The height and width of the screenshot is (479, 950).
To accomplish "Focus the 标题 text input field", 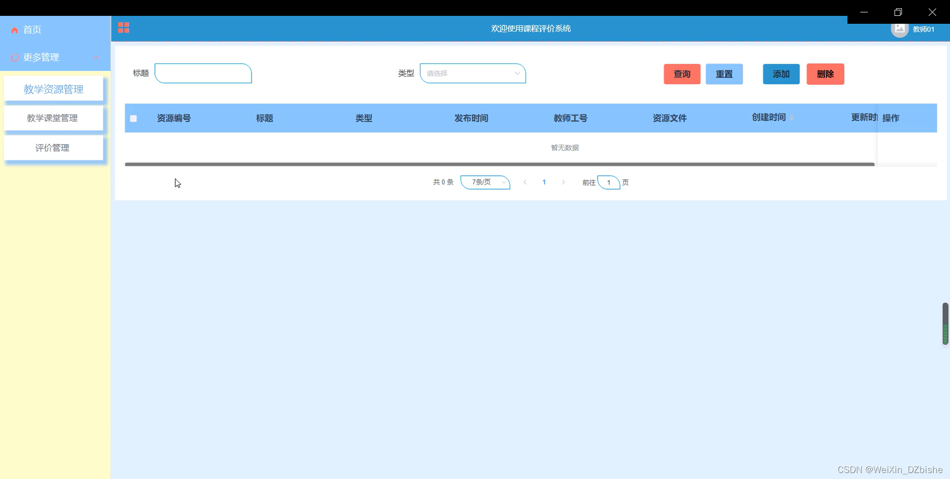I will click(203, 73).
